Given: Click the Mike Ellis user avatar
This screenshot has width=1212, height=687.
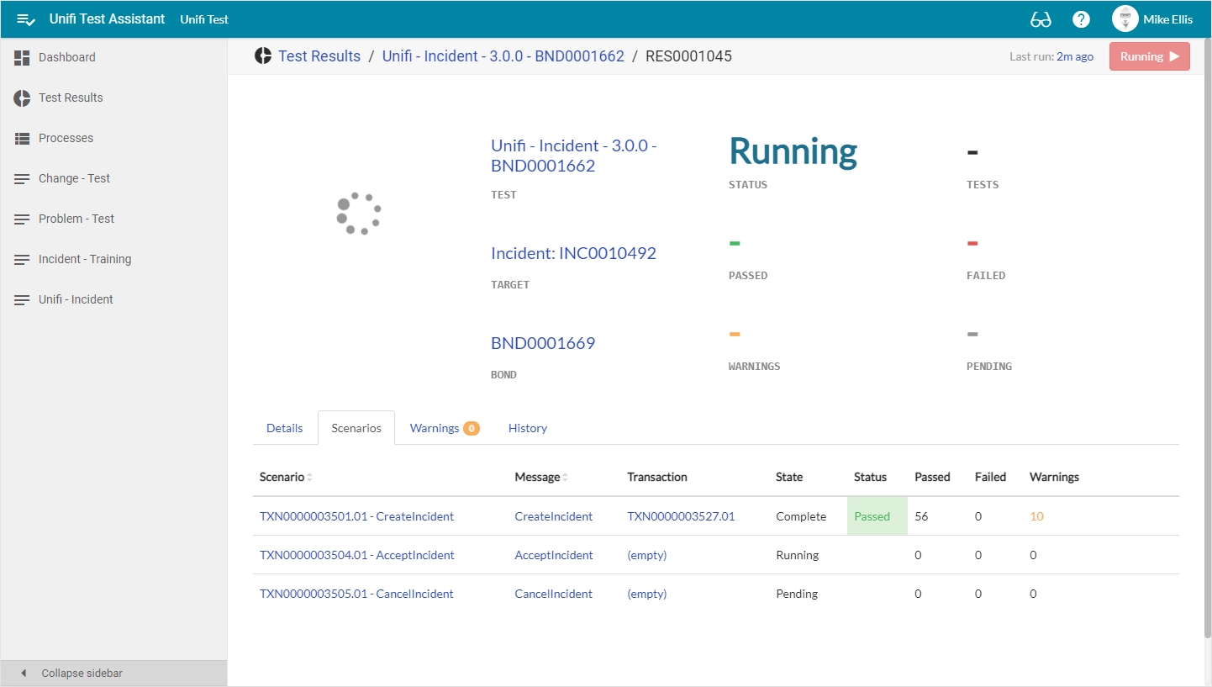Looking at the screenshot, I should click(1125, 19).
